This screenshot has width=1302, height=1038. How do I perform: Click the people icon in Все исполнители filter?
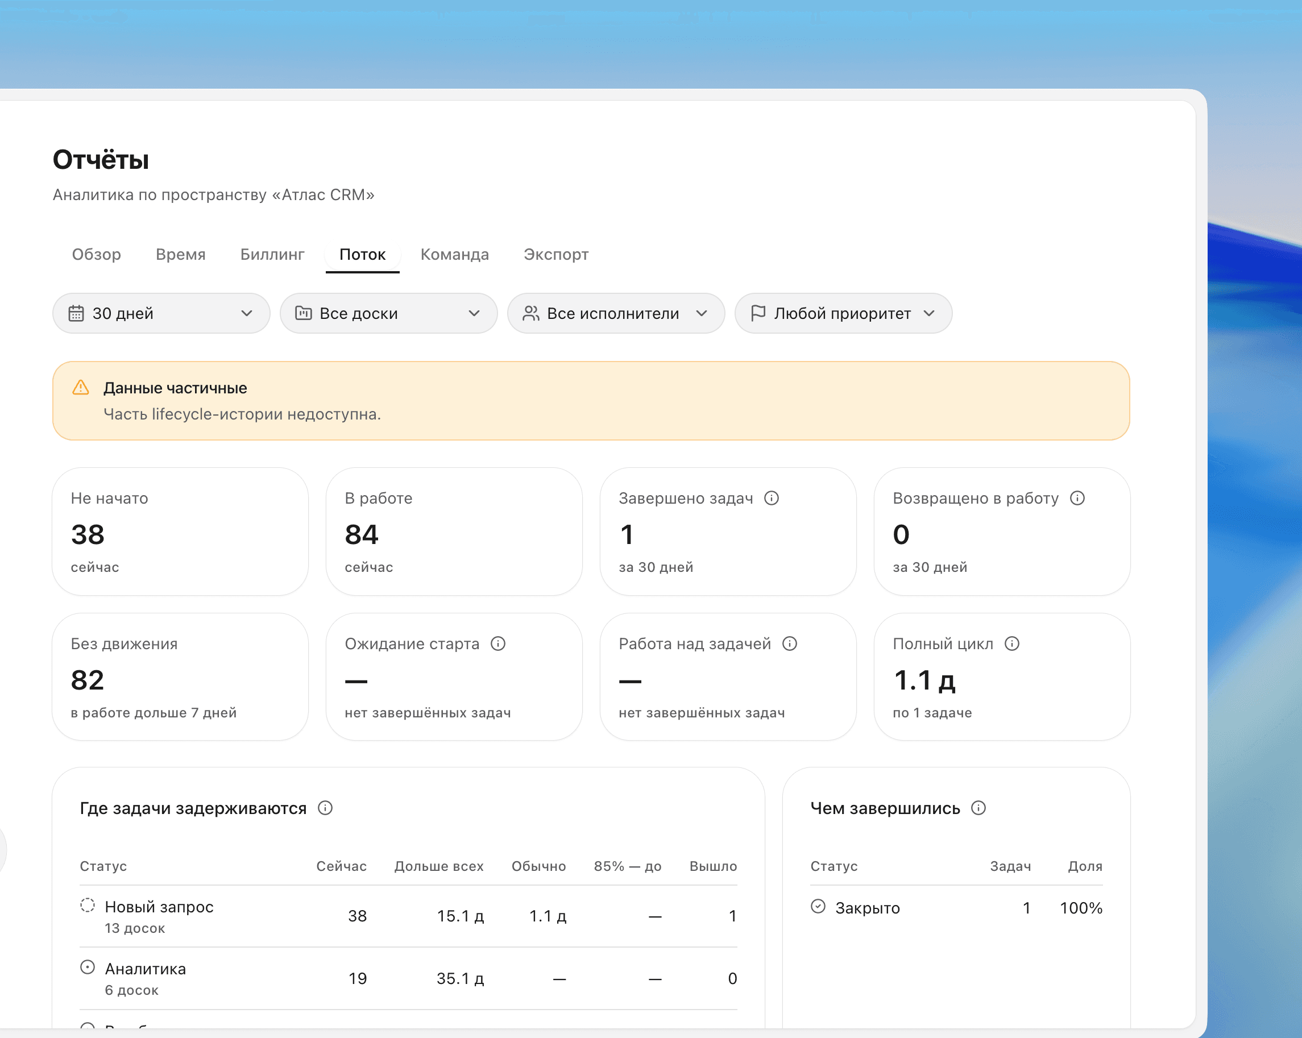click(531, 313)
